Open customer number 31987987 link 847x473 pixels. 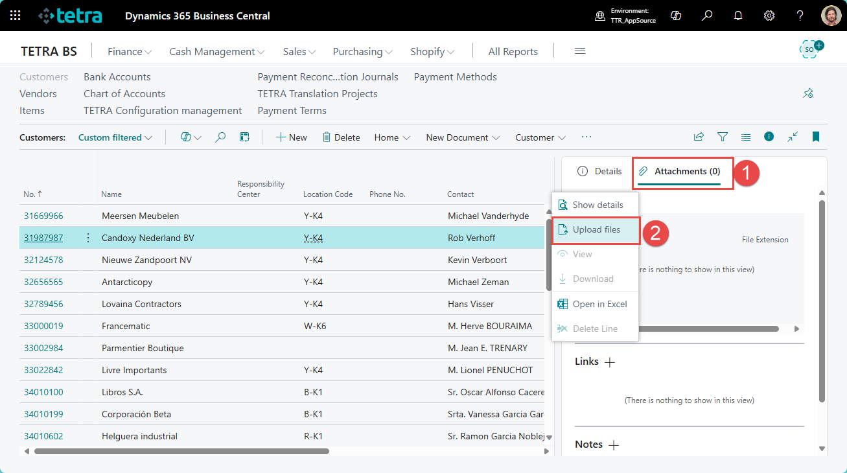pos(43,238)
